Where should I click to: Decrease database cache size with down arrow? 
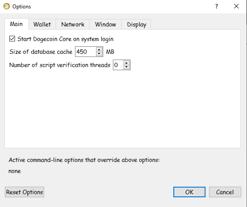99,54
